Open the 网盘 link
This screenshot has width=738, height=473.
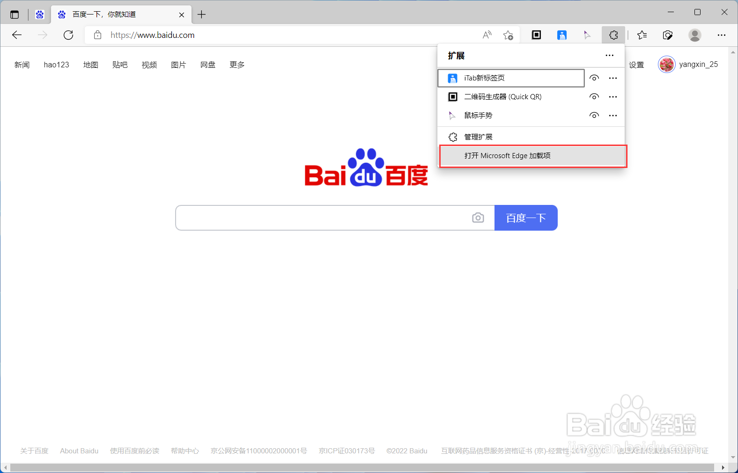(208, 65)
